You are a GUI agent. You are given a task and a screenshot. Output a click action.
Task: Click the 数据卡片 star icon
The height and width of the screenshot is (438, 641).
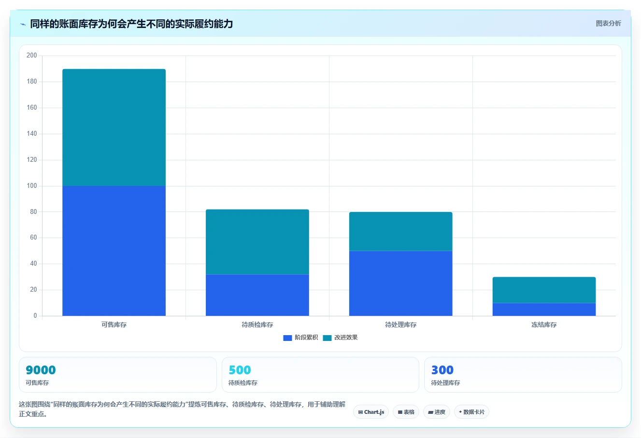coord(460,412)
